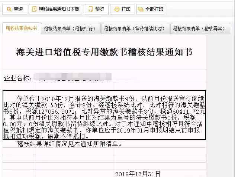This screenshot has height=177, width=235.
Task: Download via 稽核结果通知书下载
Action: (55, 9)
